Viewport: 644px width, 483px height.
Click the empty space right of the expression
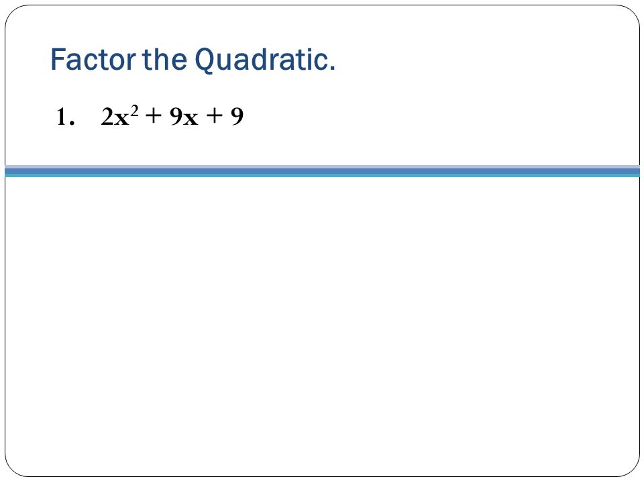point(439,117)
